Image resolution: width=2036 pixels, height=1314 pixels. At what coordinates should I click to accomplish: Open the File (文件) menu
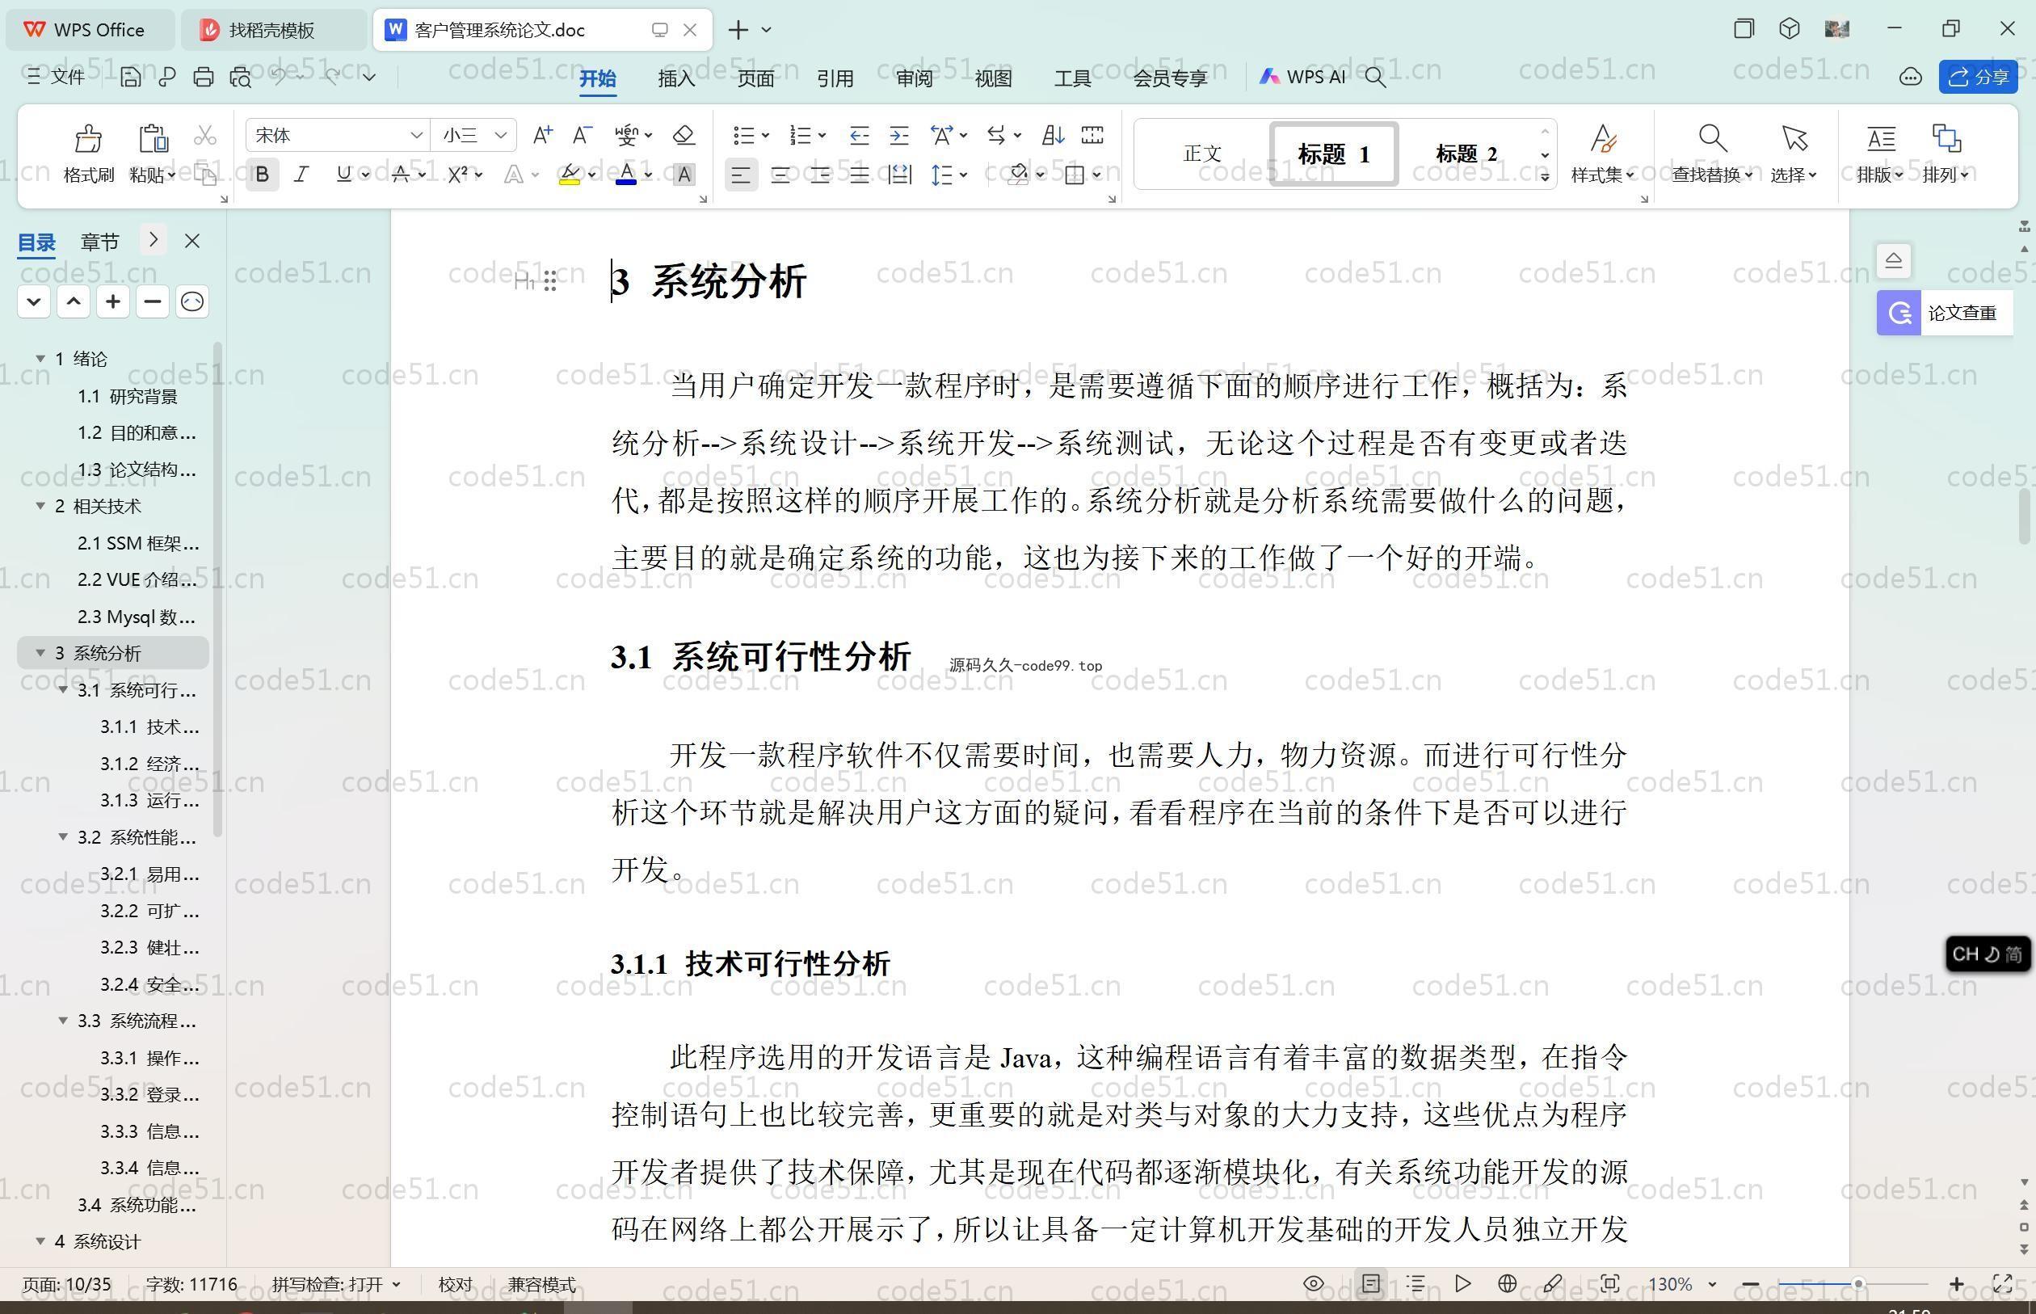pos(57,77)
